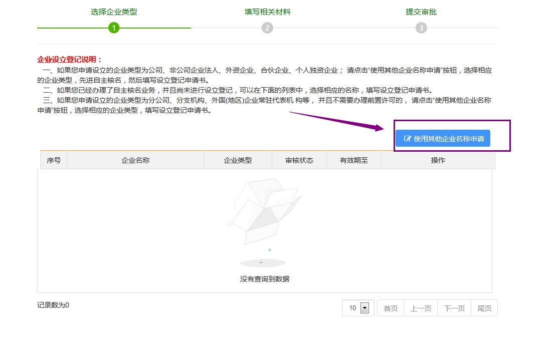Click the 审核状态 column header
The image size is (558, 340).
299,160
